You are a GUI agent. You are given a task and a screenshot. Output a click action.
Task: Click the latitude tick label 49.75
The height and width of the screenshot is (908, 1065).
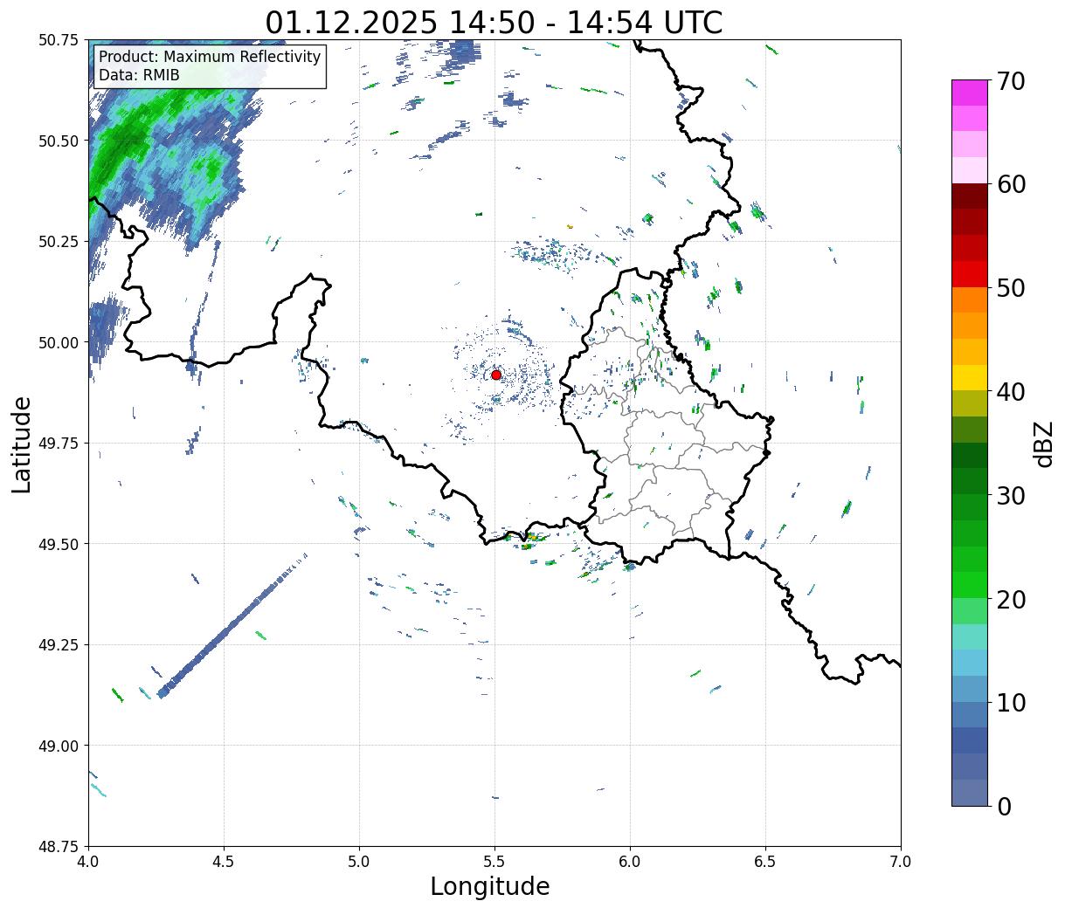click(59, 444)
